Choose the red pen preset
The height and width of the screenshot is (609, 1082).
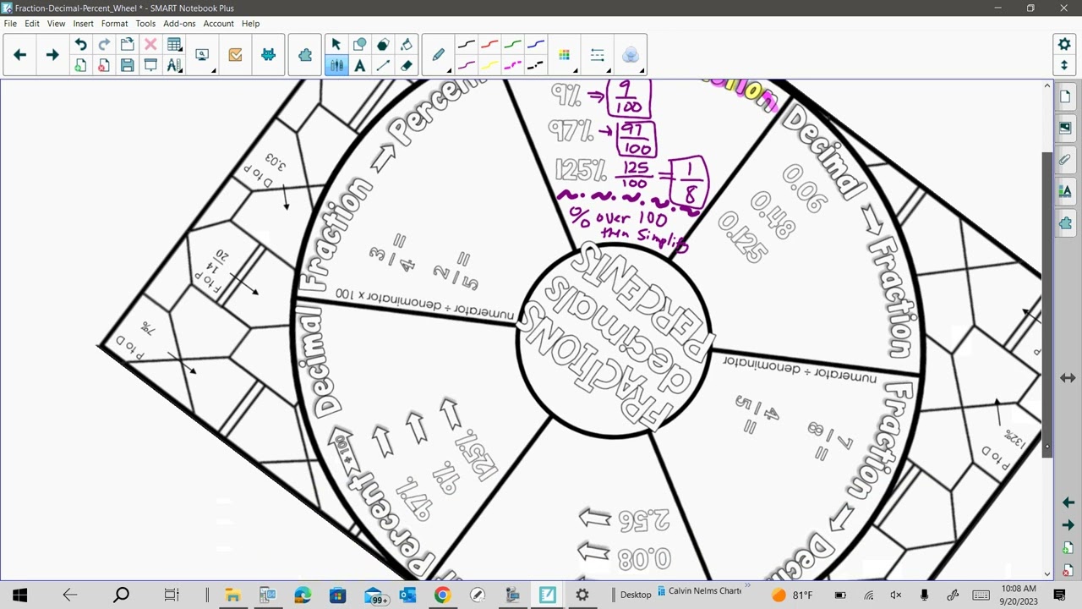click(x=489, y=45)
